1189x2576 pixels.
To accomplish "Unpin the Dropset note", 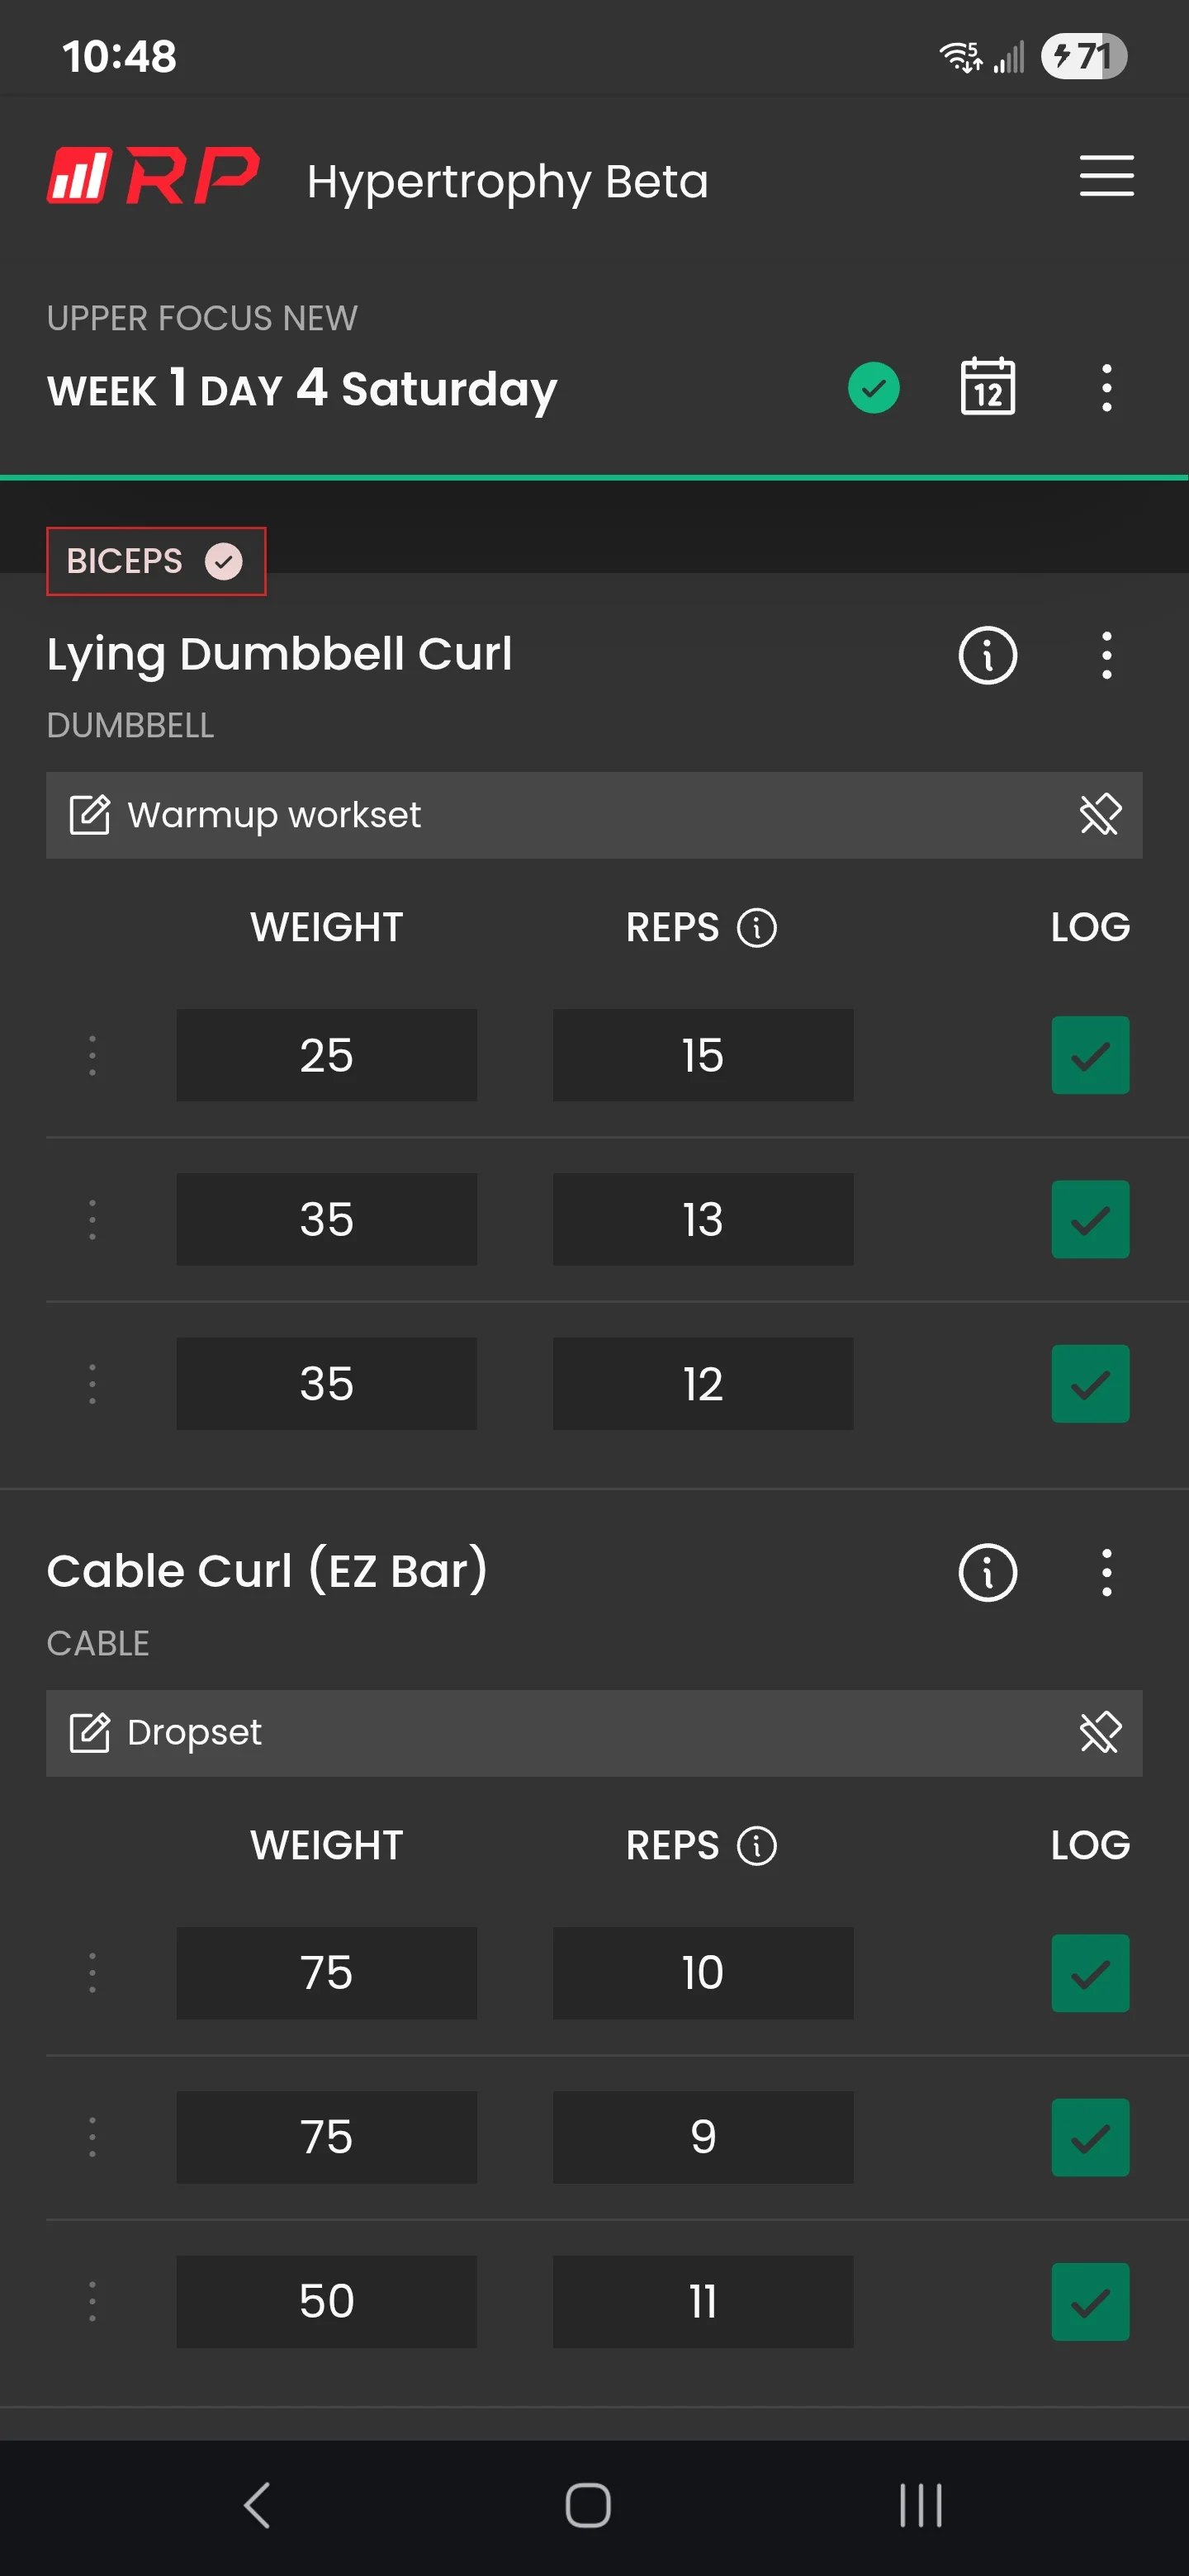I will pyautogui.click(x=1100, y=1733).
